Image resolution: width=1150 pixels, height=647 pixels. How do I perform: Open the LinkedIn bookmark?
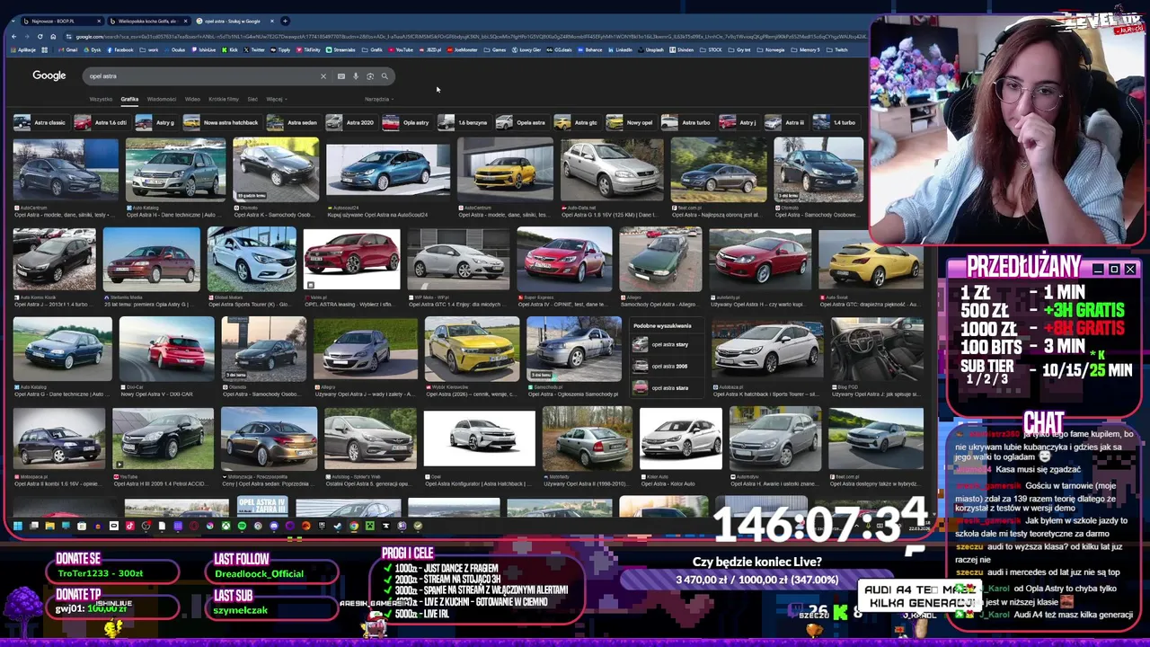pos(620,50)
